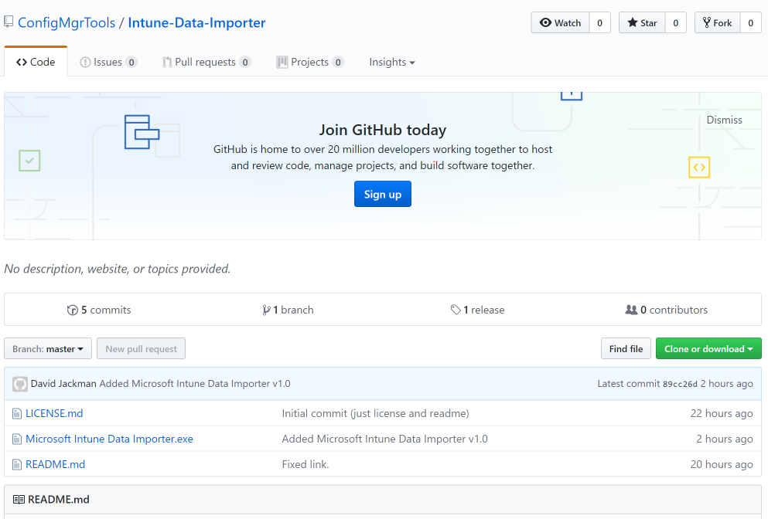Click the contributors people icon
768x519 pixels.
tap(632, 309)
